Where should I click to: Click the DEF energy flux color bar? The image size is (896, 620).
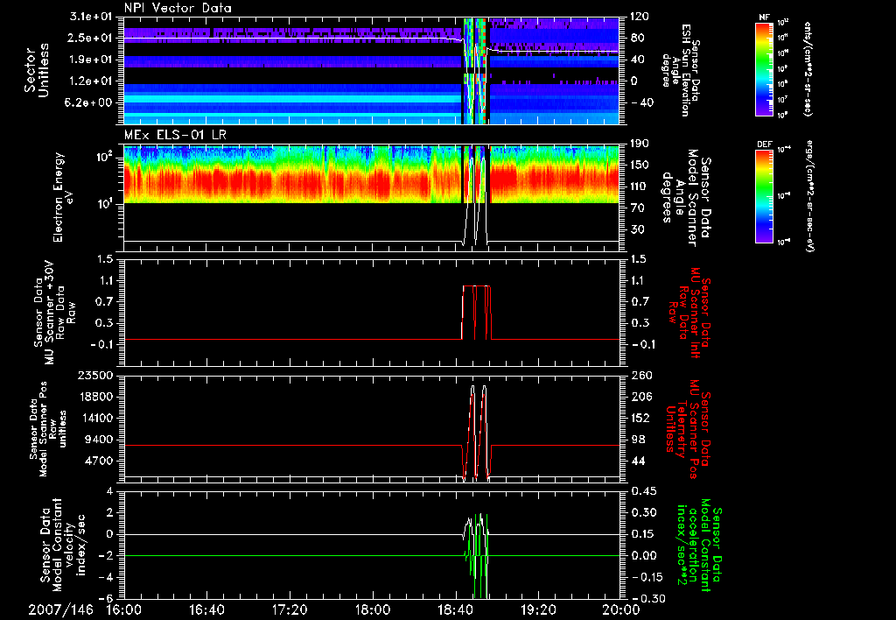(x=764, y=196)
